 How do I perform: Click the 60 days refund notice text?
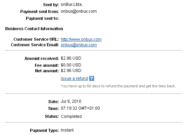tap(118, 86)
